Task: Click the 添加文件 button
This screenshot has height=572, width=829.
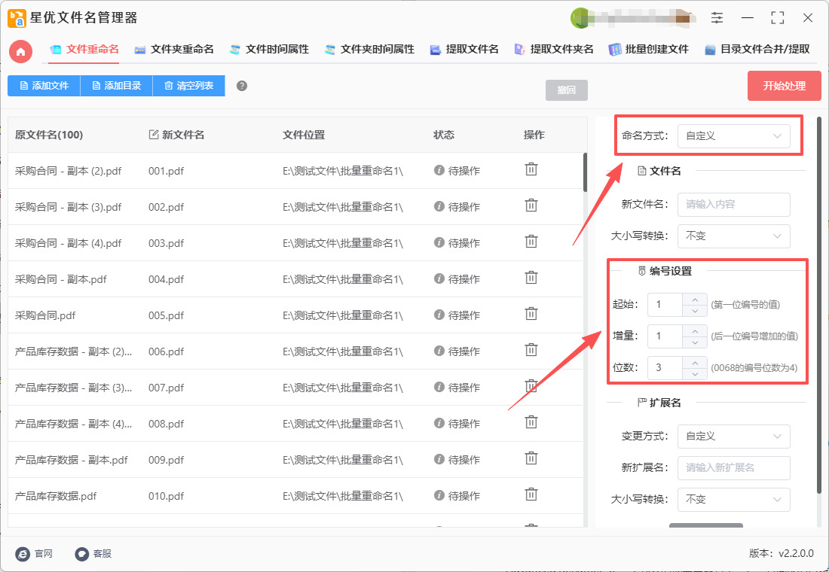Action: 44,86
